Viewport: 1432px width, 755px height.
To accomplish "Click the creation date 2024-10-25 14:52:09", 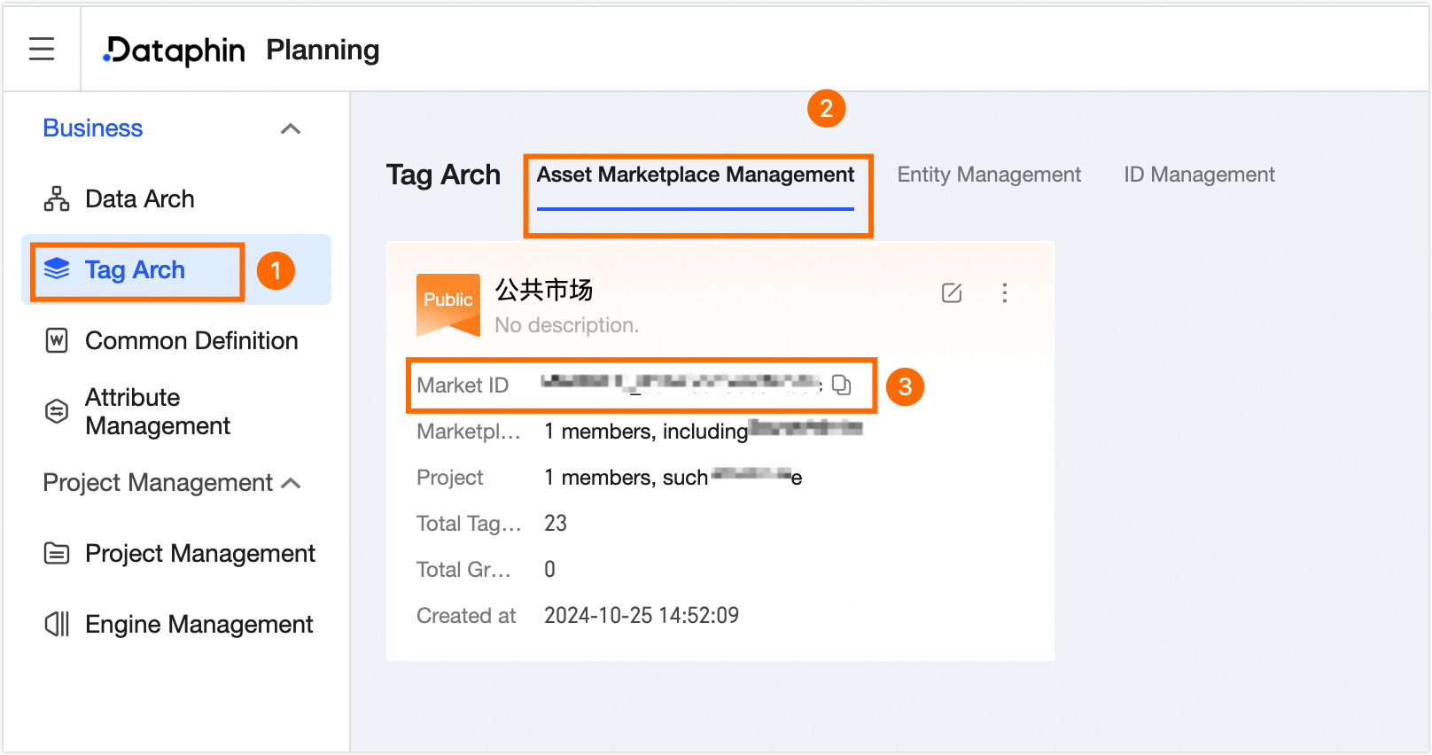I will pyautogui.click(x=642, y=615).
